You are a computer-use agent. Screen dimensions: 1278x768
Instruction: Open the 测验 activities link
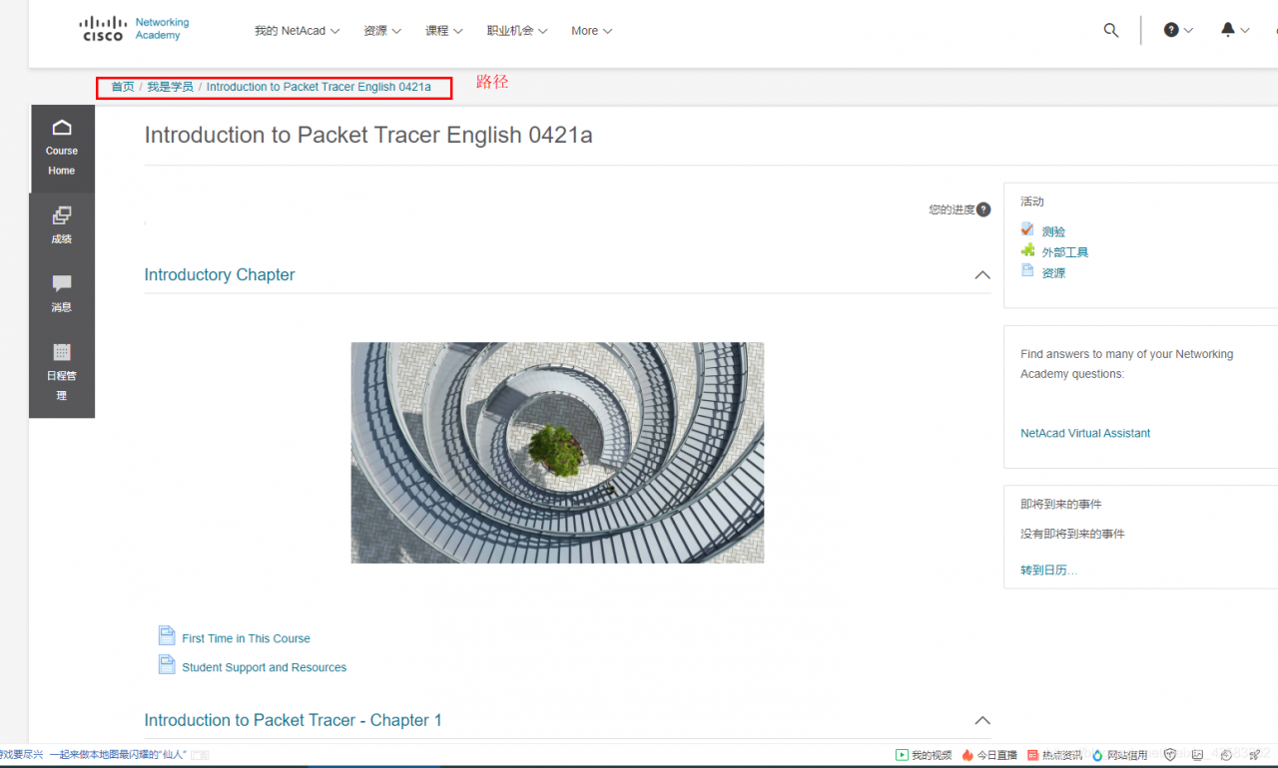1053,231
